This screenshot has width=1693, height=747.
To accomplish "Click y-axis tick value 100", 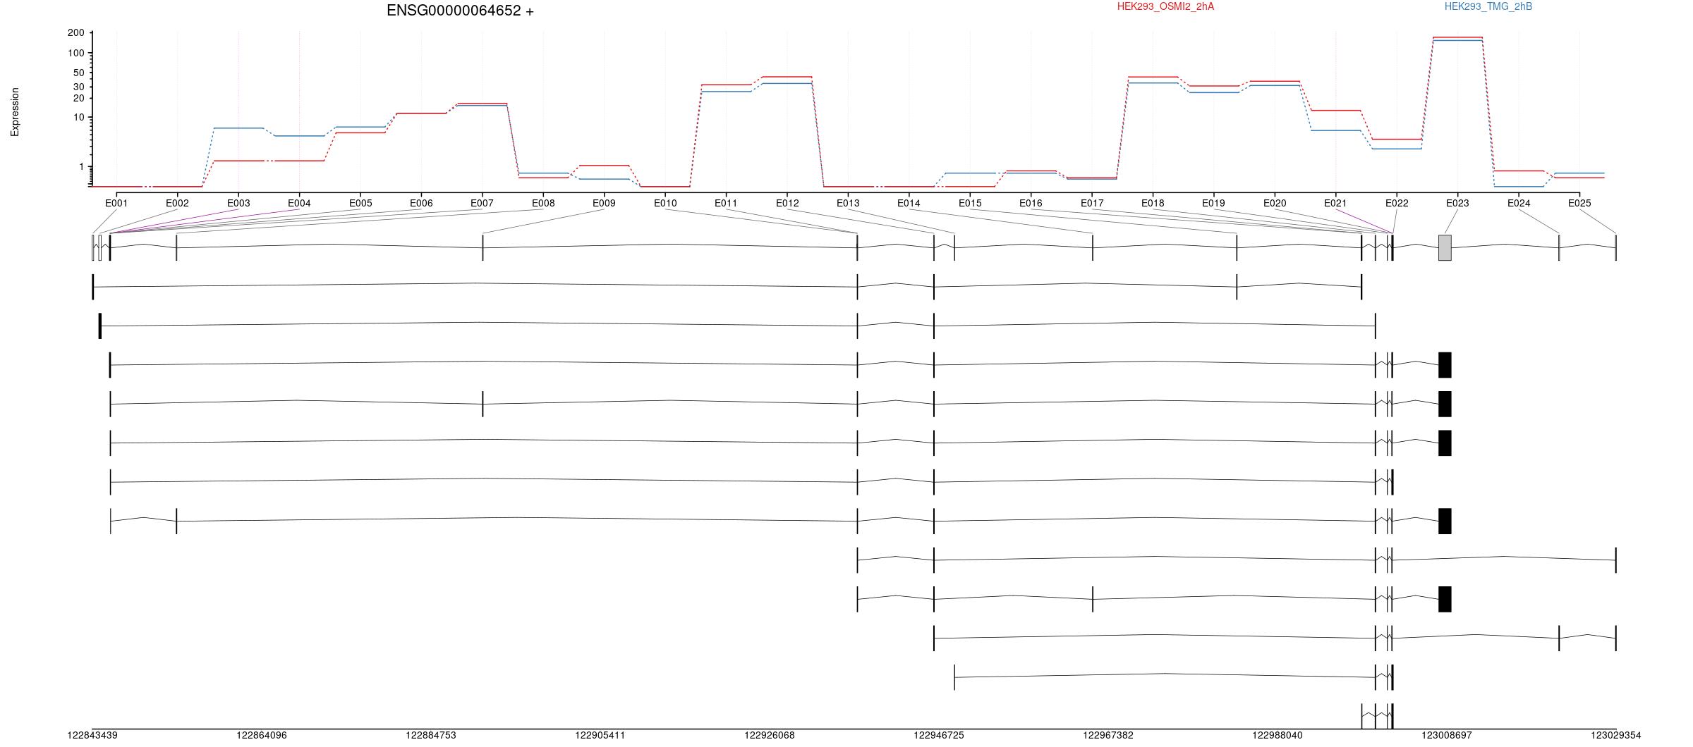I will click(x=76, y=54).
